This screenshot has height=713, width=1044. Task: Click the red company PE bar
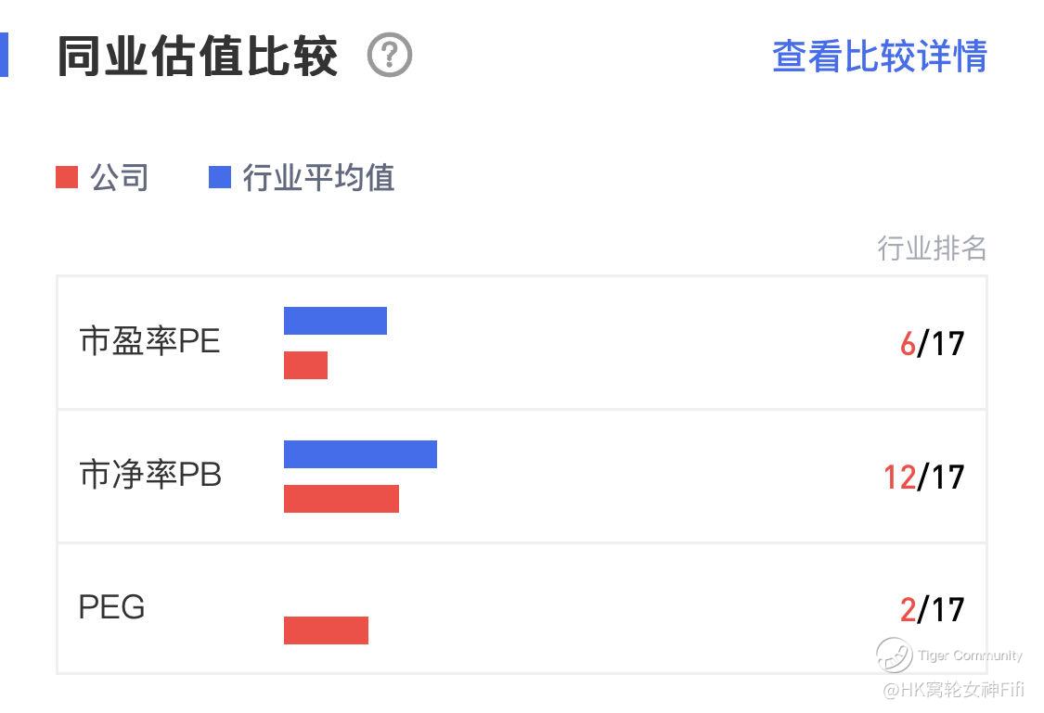click(x=305, y=365)
